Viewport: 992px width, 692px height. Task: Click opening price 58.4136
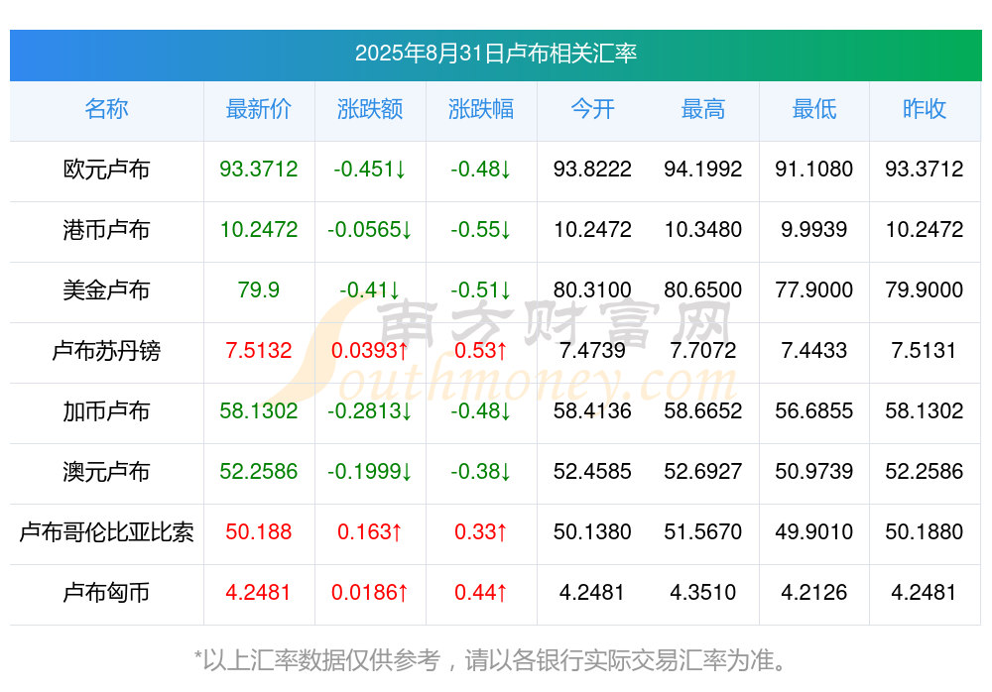[592, 411]
